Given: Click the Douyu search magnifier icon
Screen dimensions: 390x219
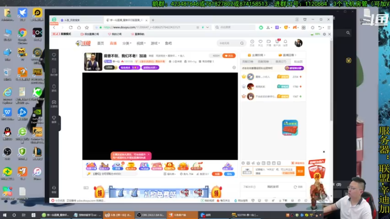Looking at the screenshot, I should click(x=242, y=43).
